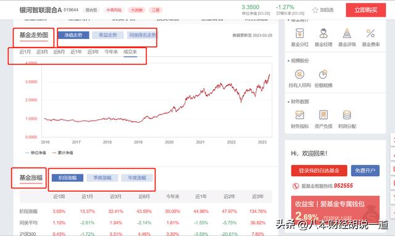Click the Hi, 欢迎回来! greeting
Viewport: 395px width, 236px height.
coord(309,153)
